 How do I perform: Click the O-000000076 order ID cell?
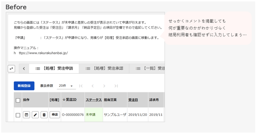(73, 115)
